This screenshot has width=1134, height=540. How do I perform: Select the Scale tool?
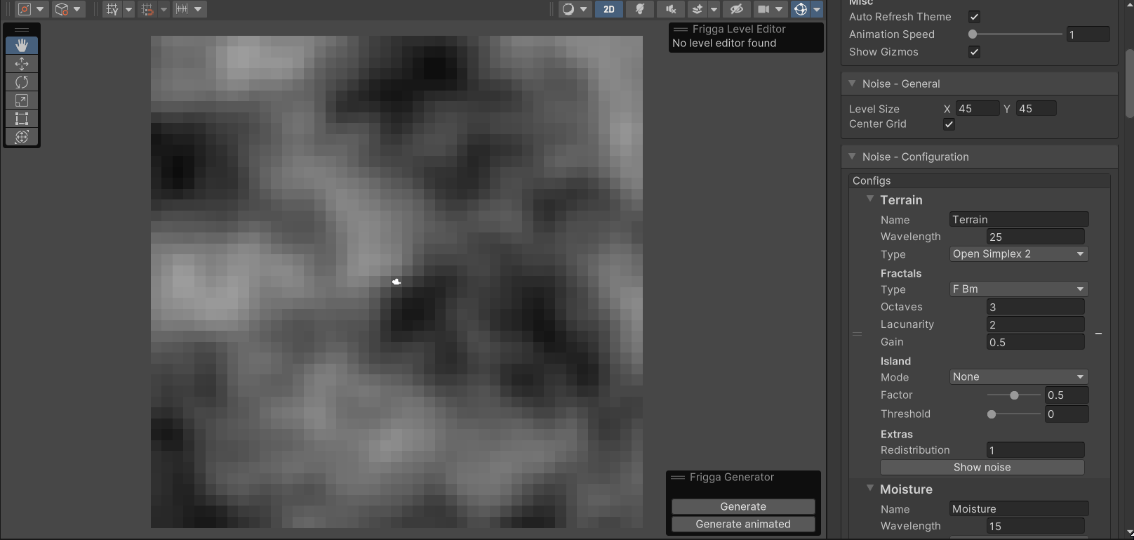pos(22,100)
